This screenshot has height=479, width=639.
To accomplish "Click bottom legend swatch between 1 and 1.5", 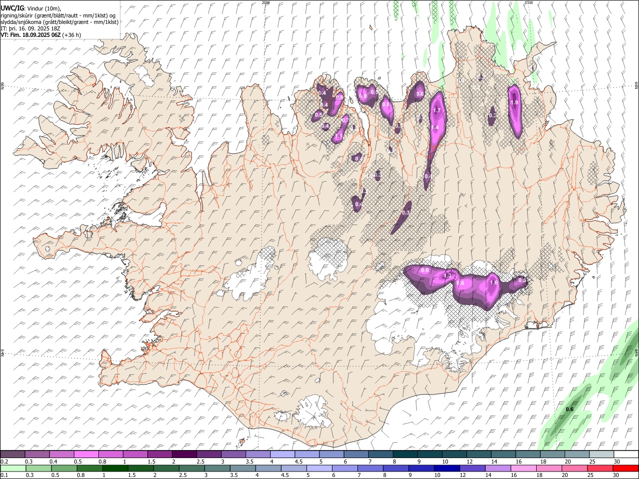I will coord(115,469).
